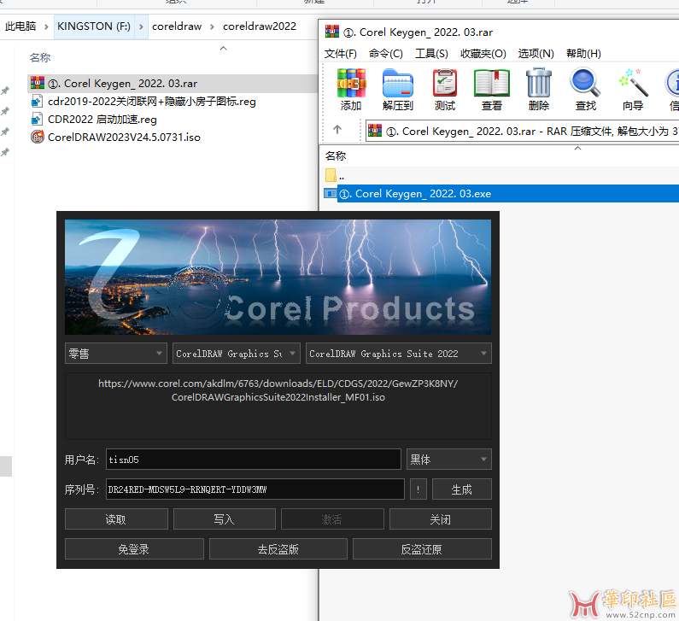
Task: Click the rar icon of Corel Keygen_ 2022. 03.rar in Explorer
Action: [x=38, y=83]
